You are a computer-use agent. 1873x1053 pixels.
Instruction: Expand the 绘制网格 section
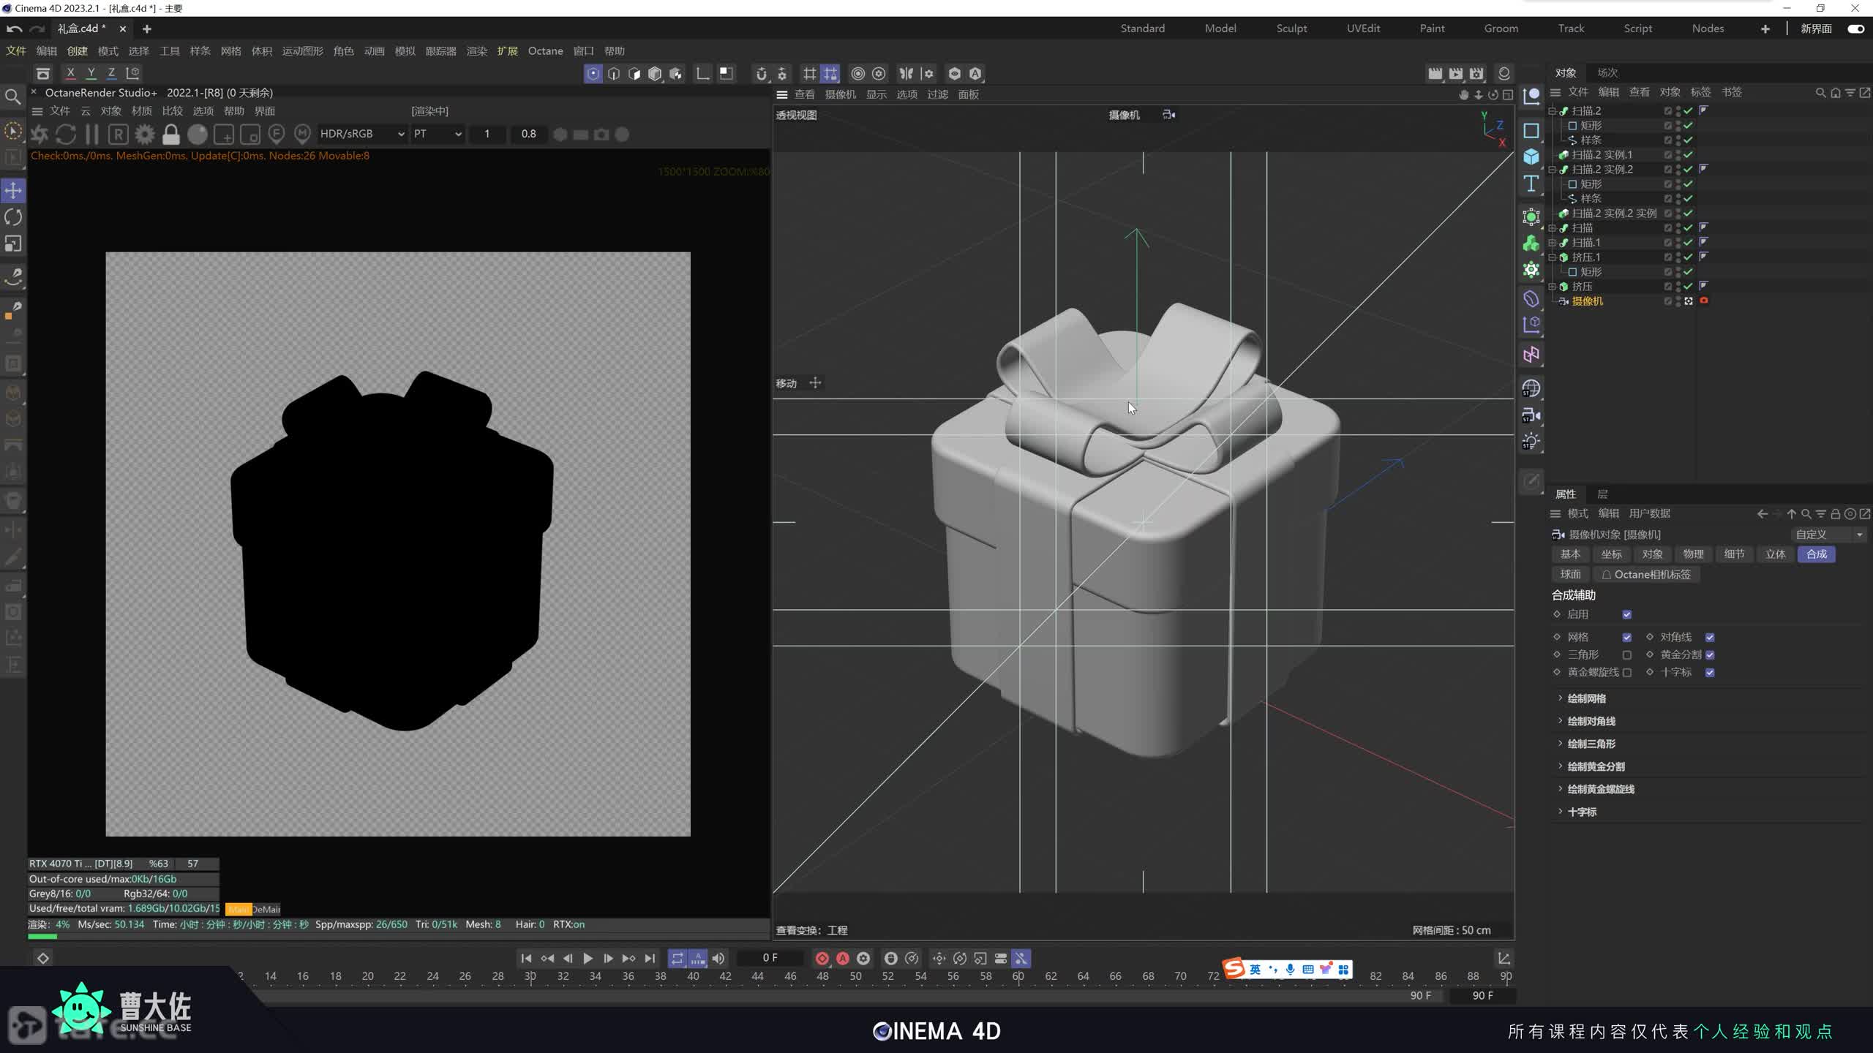[x=1586, y=698]
